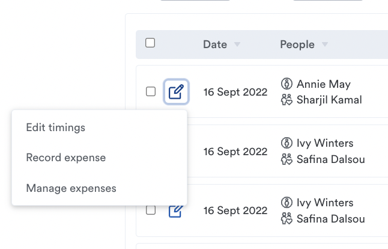Click the carer icon beside the second-row Safina Dalsou
Viewport: 388px width, 249px height.
(286, 159)
